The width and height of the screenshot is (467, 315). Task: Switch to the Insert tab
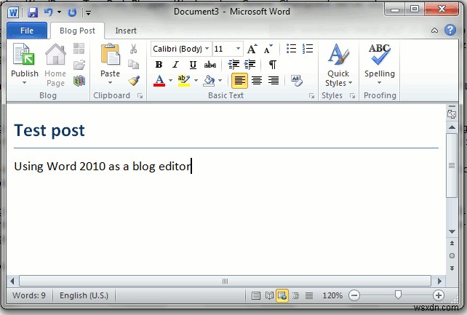point(126,31)
